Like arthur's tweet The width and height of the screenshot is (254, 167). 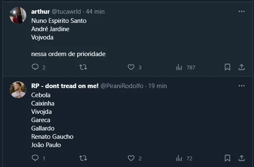pos(131,67)
